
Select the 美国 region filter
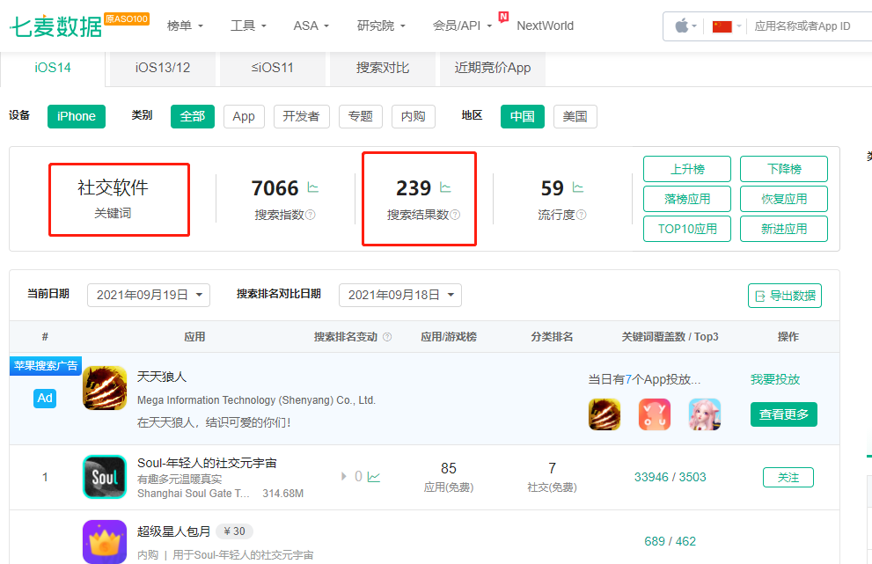[x=575, y=116]
